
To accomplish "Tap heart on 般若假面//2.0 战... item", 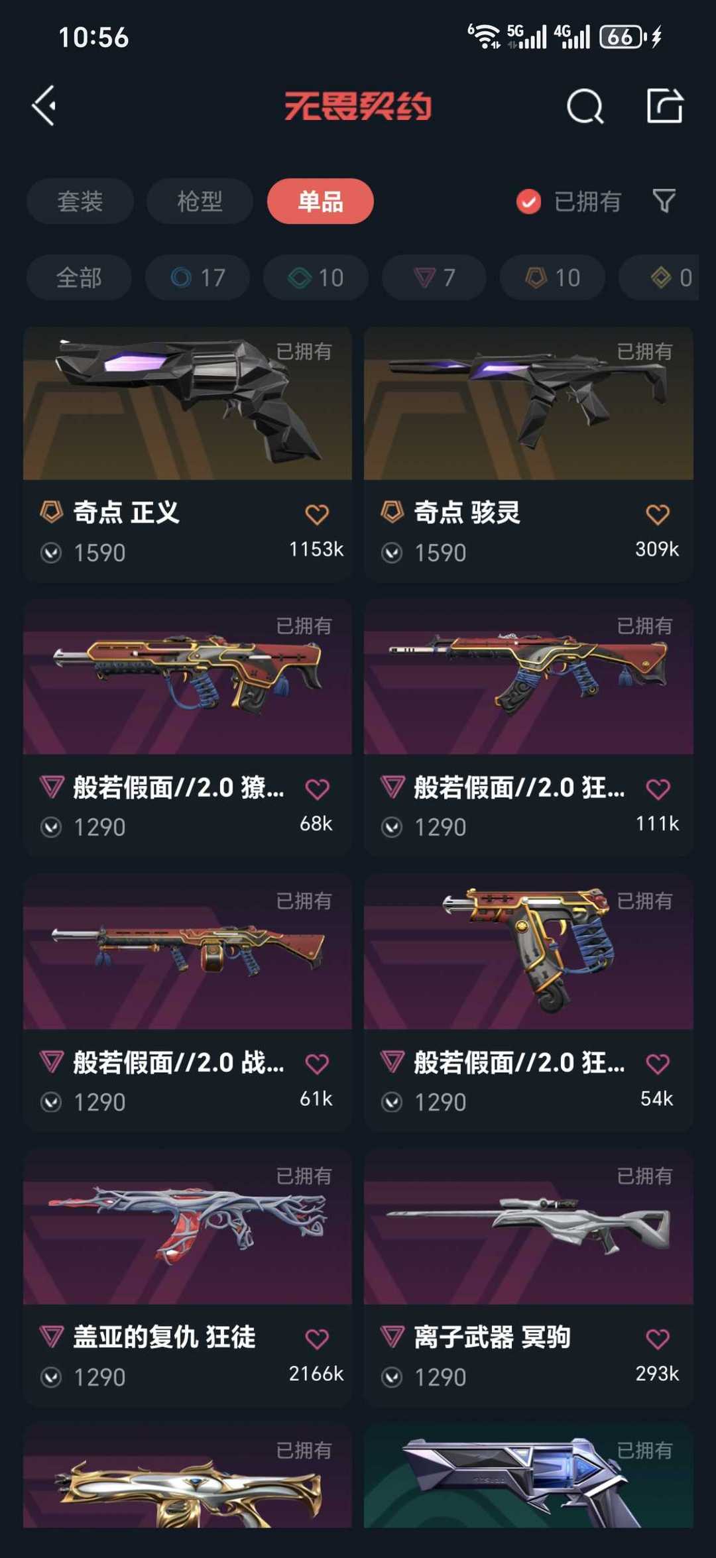I will (x=317, y=1064).
